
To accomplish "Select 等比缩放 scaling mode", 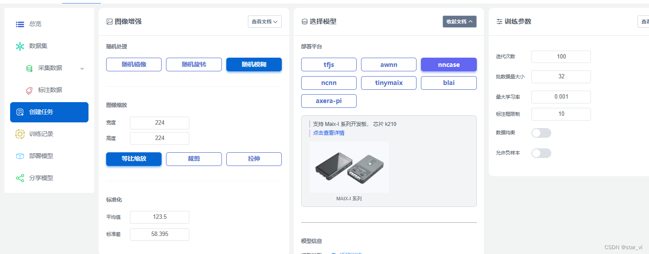I will point(134,159).
